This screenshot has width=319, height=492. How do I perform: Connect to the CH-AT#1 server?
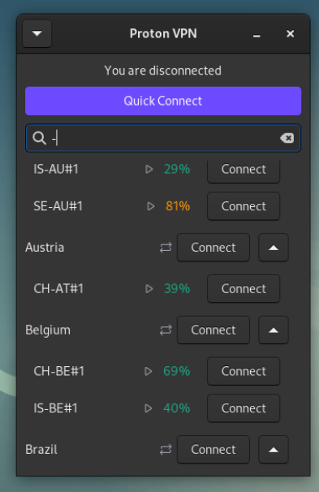point(244,289)
